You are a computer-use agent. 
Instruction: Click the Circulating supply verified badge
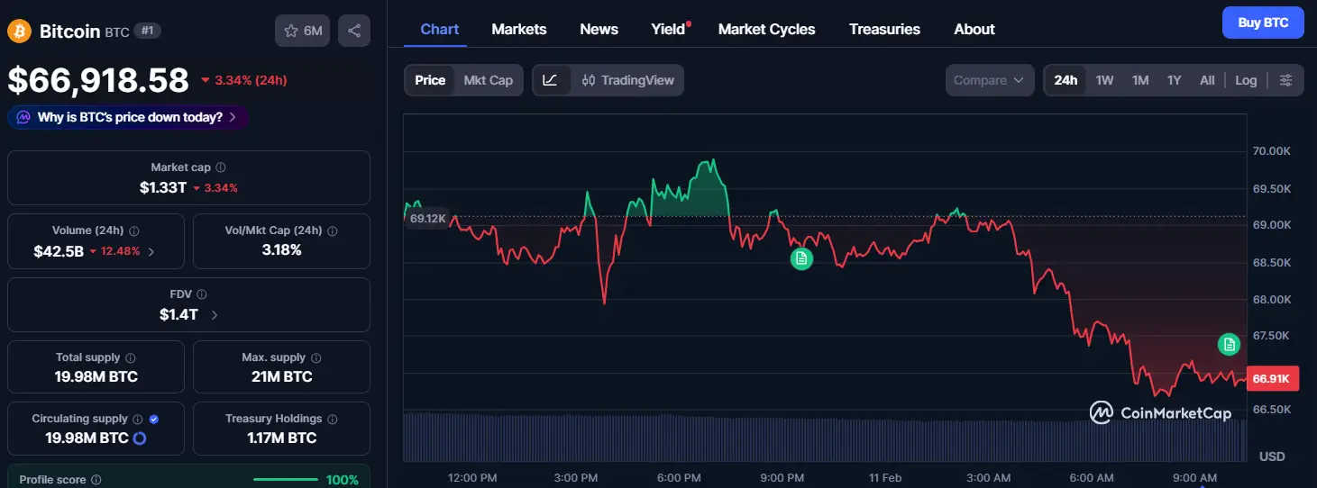coord(153,419)
